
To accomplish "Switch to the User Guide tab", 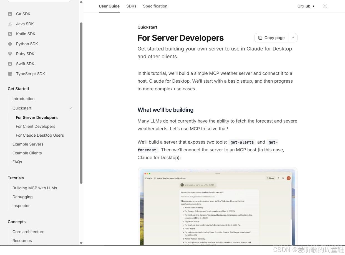I will (x=109, y=6).
